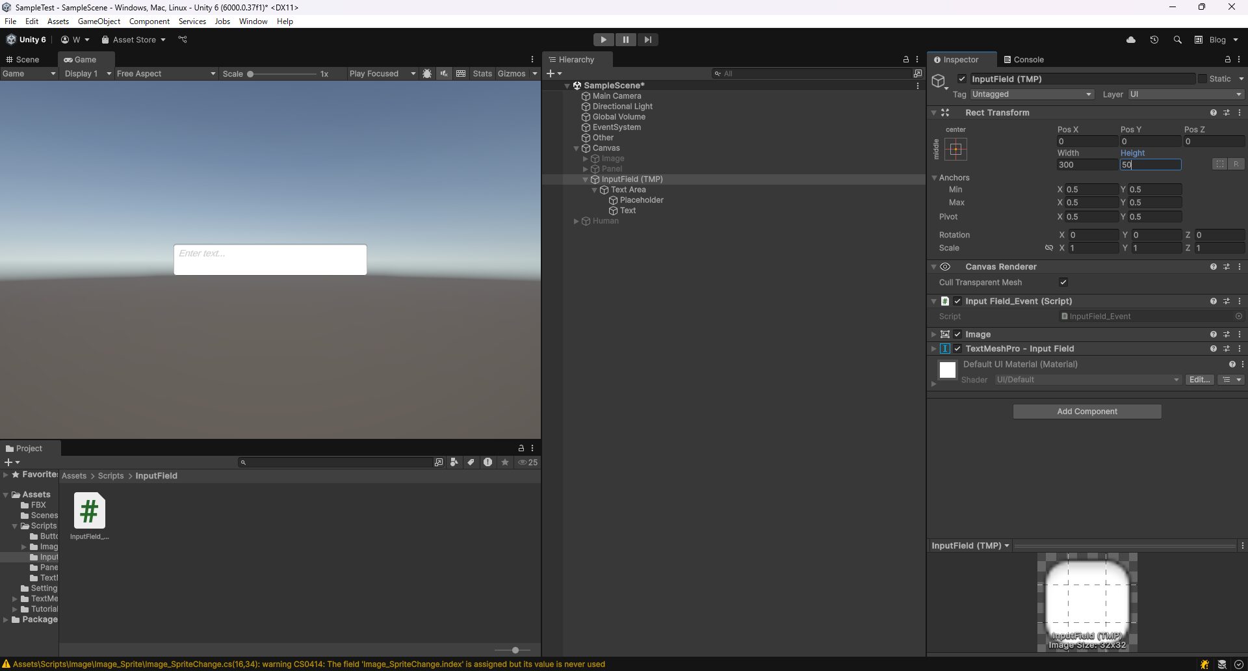Click the search icon in the top toolbar
The image size is (1248, 671).
(1178, 40)
